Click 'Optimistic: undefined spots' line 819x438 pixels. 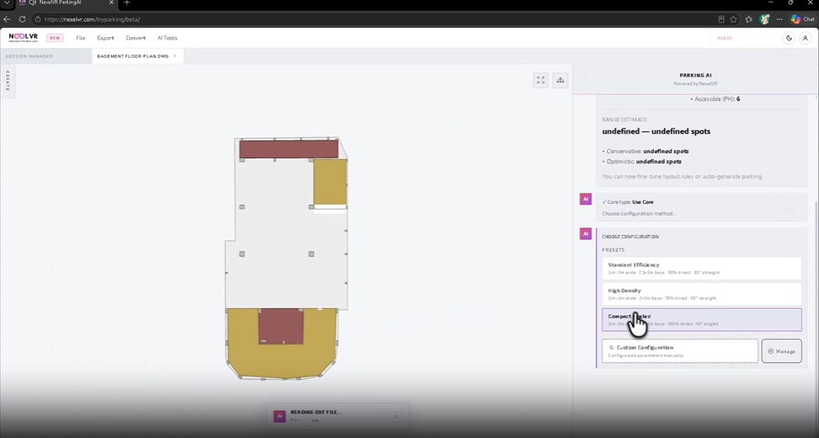(642, 161)
